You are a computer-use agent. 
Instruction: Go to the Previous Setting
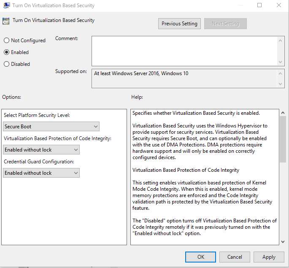tap(179, 24)
